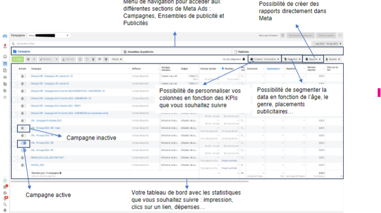Click the search magnifier icon in sidebar
This screenshot has height=213, width=381.
[x=5, y=204]
